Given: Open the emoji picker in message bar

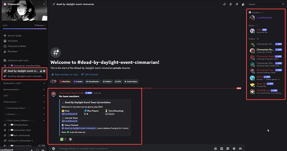Looking at the screenshot, I should pyautogui.click(x=234, y=149).
